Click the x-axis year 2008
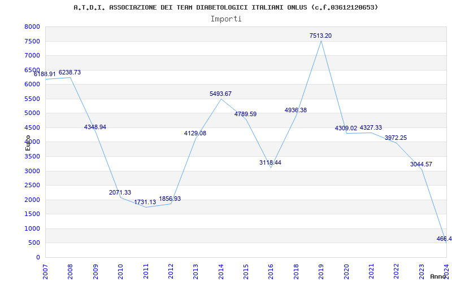 (x=70, y=272)
